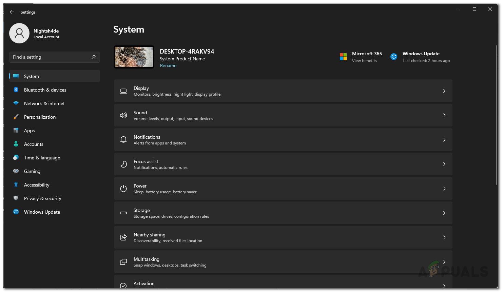Open Privacy & security via its shield icon
The image size is (502, 292).
point(16,198)
